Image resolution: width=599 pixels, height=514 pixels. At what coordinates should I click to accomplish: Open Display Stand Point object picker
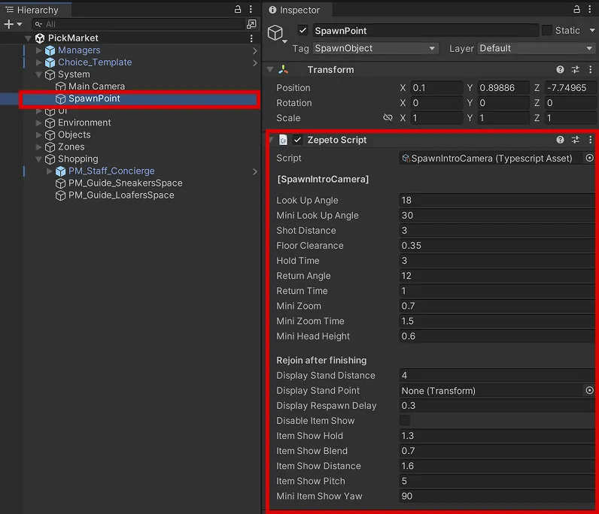pyautogui.click(x=589, y=390)
